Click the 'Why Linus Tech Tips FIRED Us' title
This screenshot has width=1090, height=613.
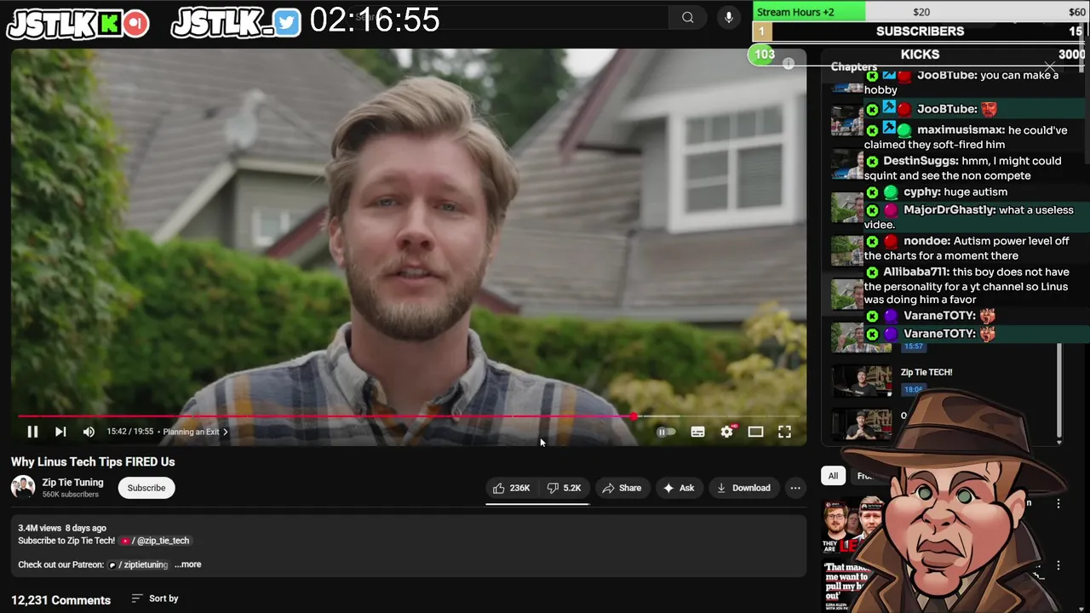93,461
